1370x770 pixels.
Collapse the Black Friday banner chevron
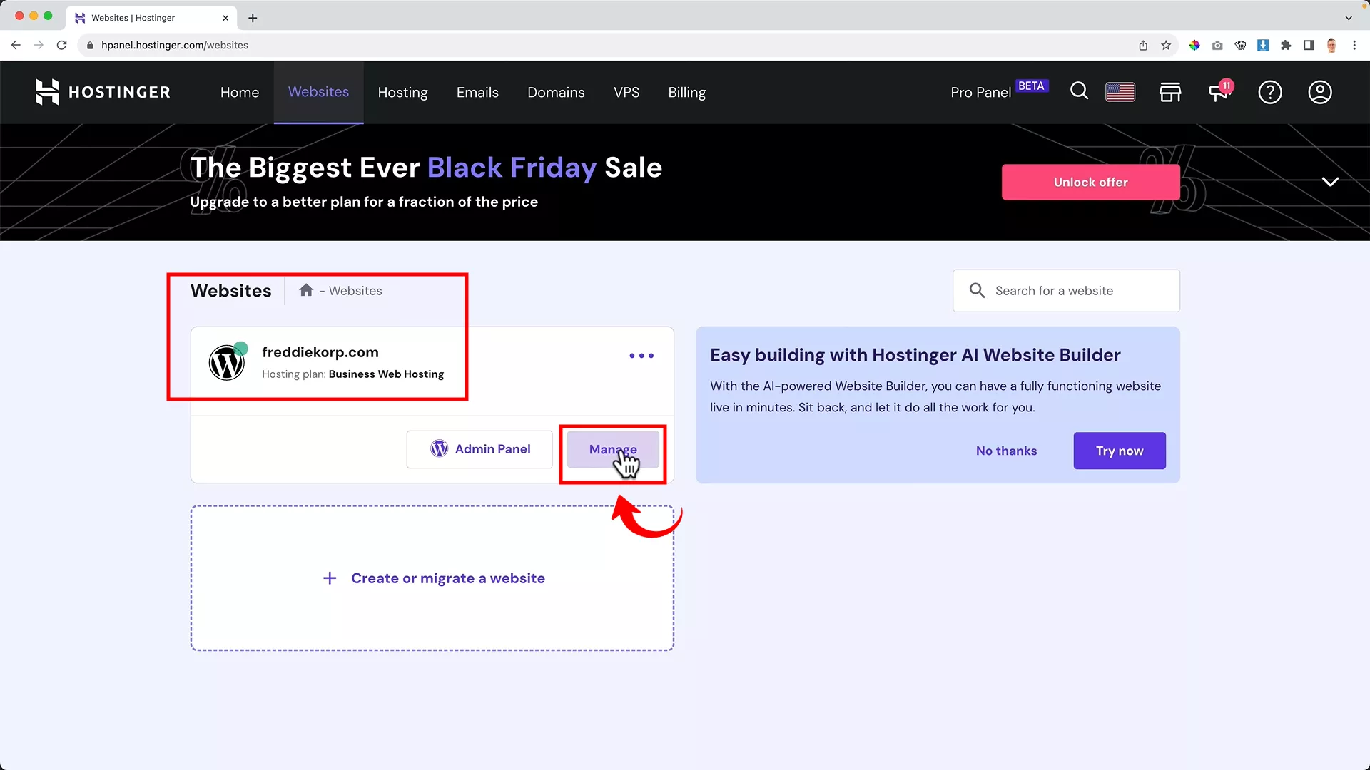tap(1330, 182)
